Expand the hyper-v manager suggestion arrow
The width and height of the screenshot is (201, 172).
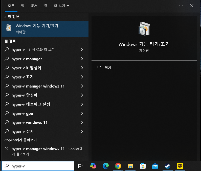point(82,59)
